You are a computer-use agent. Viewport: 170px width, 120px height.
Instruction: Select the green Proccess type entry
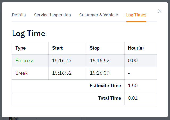pos(25,61)
